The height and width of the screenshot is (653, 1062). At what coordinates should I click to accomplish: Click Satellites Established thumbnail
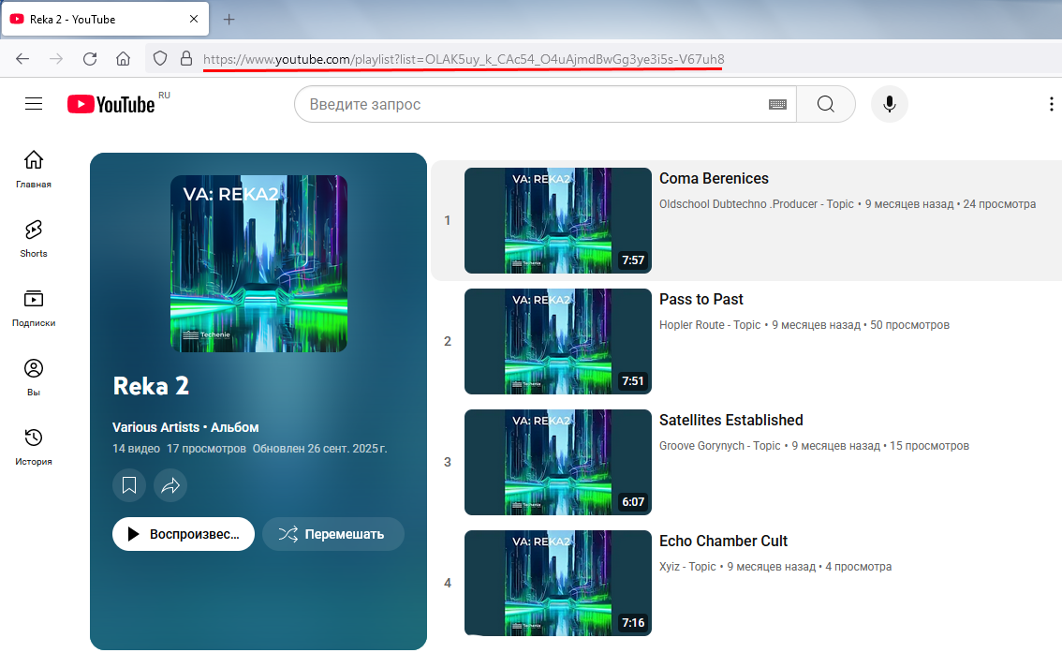pyautogui.click(x=557, y=462)
